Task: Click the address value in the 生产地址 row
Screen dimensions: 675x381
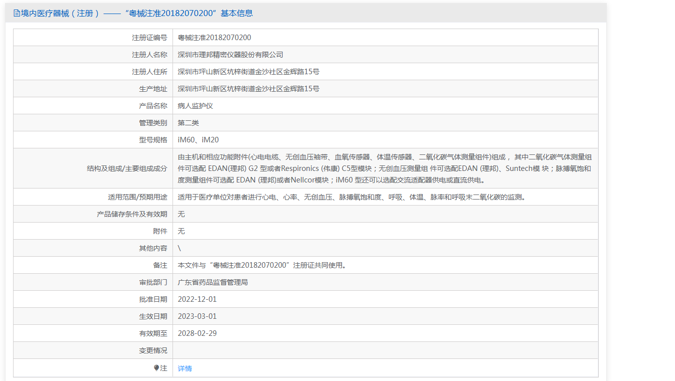Action: coord(249,89)
